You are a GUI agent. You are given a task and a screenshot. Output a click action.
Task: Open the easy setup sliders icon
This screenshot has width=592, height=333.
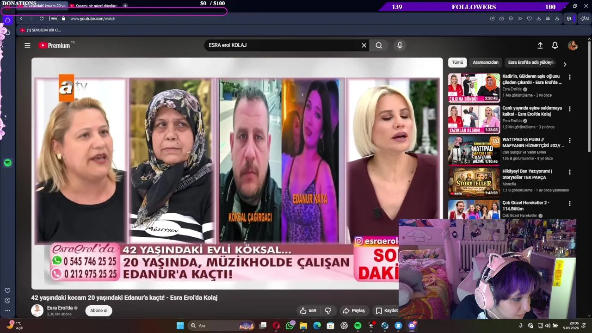click(x=548, y=18)
